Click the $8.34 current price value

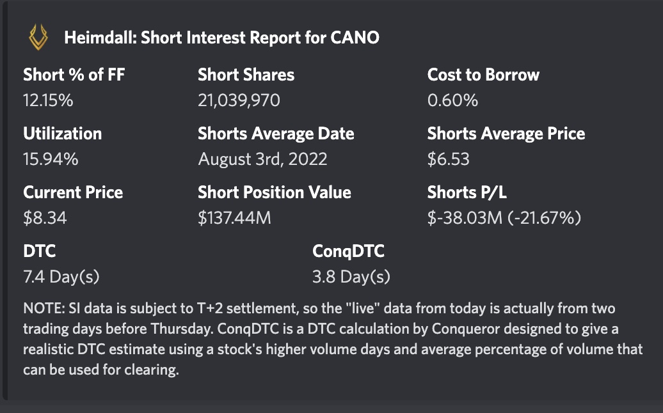(45, 218)
